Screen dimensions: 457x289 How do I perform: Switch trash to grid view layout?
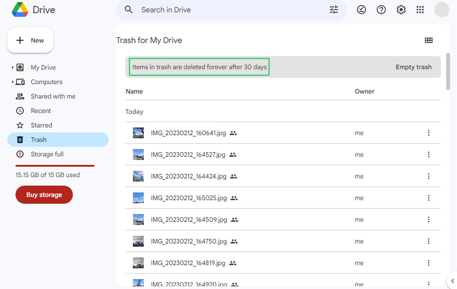(x=429, y=40)
